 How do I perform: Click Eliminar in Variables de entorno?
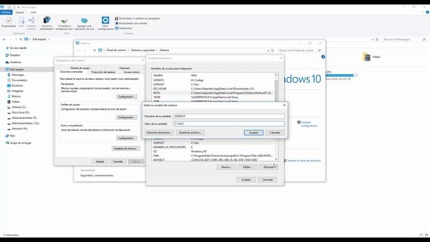click(269, 167)
